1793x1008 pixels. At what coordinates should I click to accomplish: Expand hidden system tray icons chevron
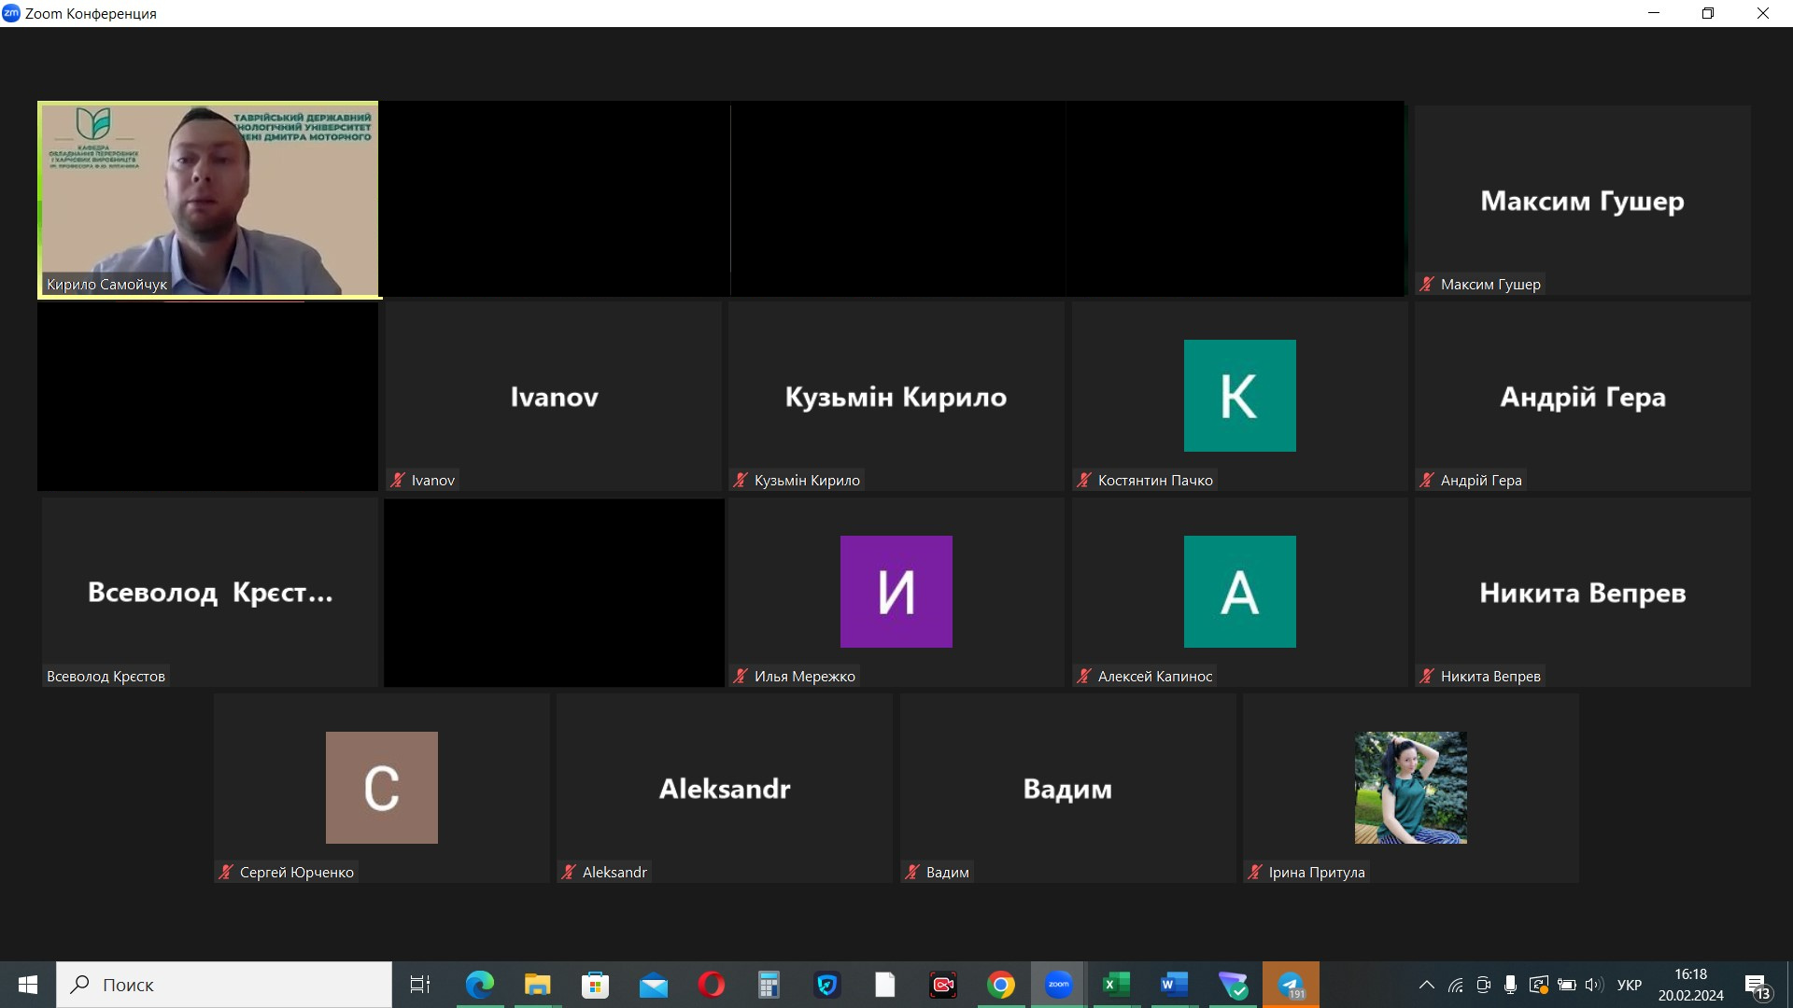(1426, 985)
